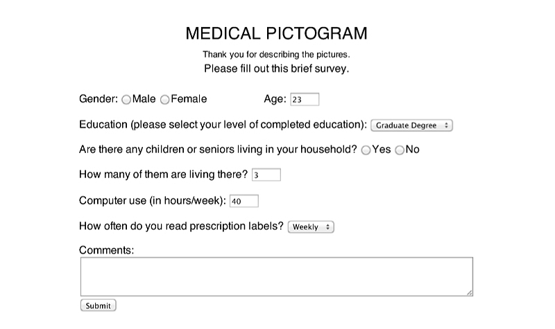Screen dimensions: 555x329
Task: Choose Yes for children or seniors question
Action: [366, 150]
